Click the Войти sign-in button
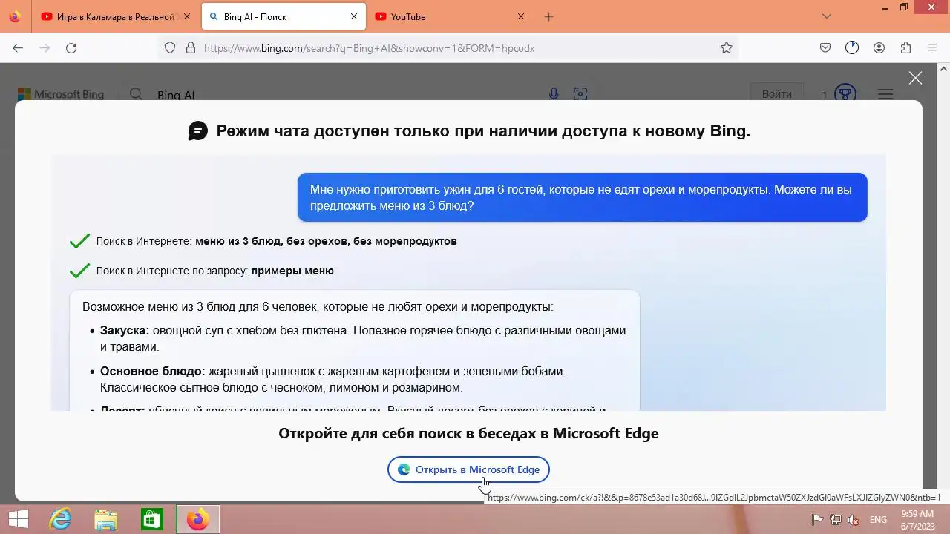The height and width of the screenshot is (534, 950). click(x=777, y=94)
